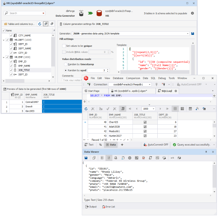Image resolution: width=218 pixels, height=217 pixels.
Task: Increase the seed value stepper
Action: click(108, 70)
